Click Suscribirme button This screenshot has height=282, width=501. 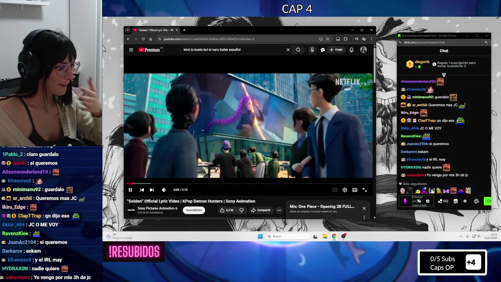pos(194,210)
